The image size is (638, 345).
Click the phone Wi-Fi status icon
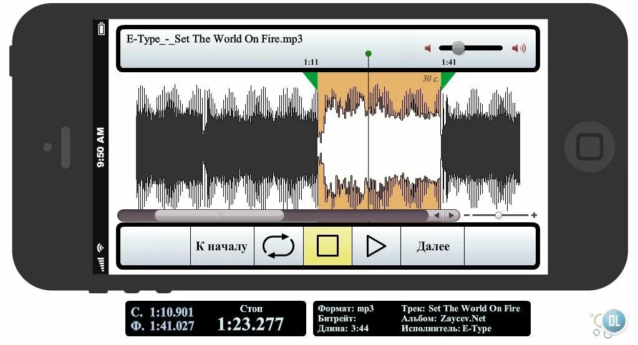tap(101, 247)
